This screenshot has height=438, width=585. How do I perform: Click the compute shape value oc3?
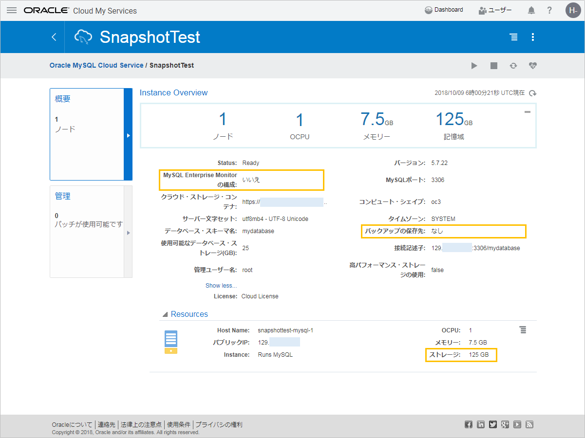(x=436, y=202)
